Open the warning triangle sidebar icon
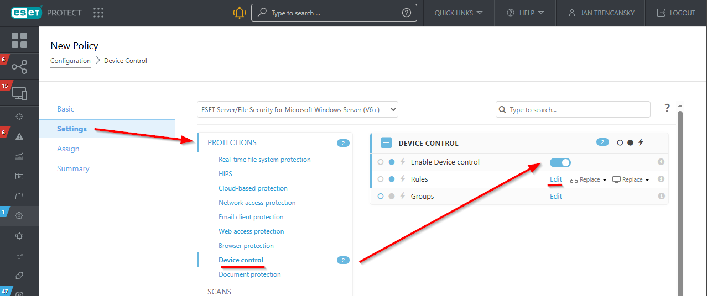The height and width of the screenshot is (296, 707). tap(19, 136)
